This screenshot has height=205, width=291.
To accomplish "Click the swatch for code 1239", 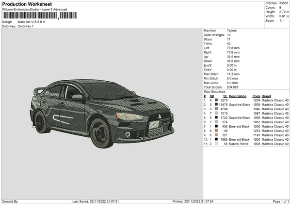I will coord(216,100).
